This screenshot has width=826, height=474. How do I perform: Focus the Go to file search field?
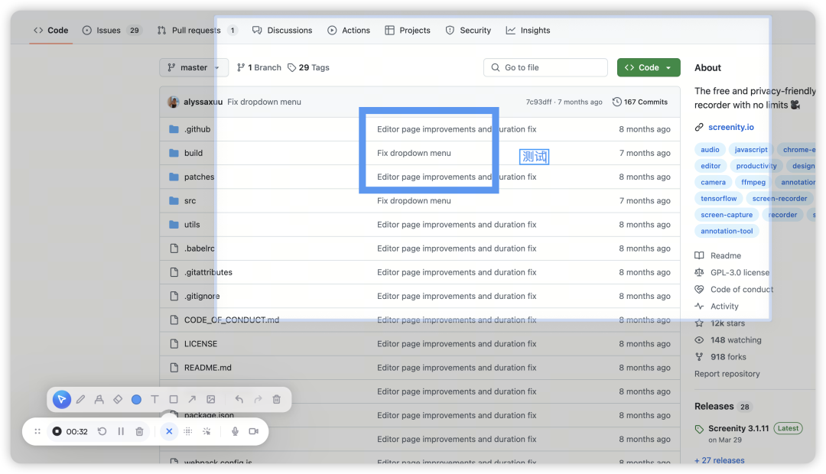pos(545,67)
